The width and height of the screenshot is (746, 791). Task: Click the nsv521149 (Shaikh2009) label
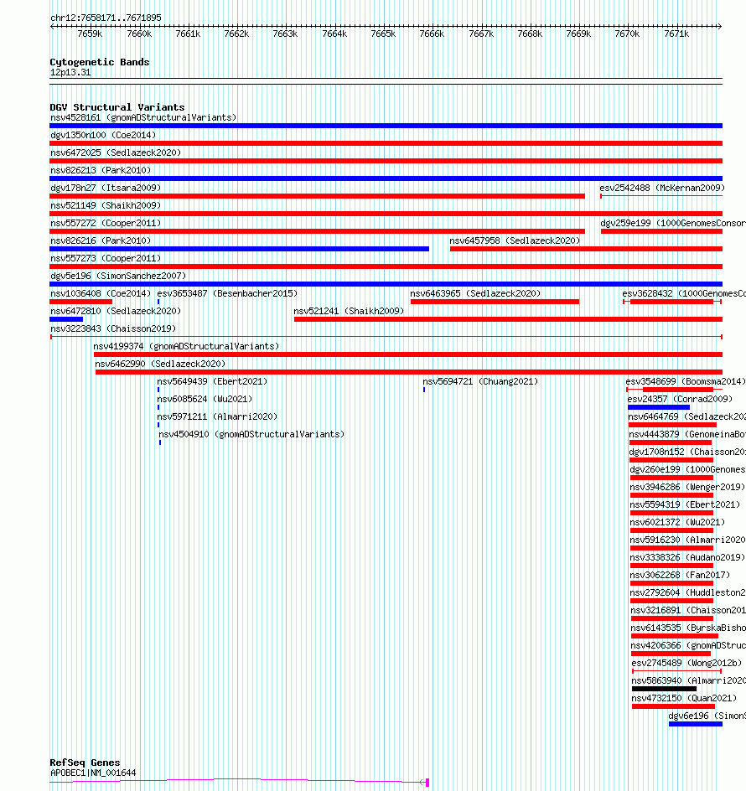tap(106, 206)
